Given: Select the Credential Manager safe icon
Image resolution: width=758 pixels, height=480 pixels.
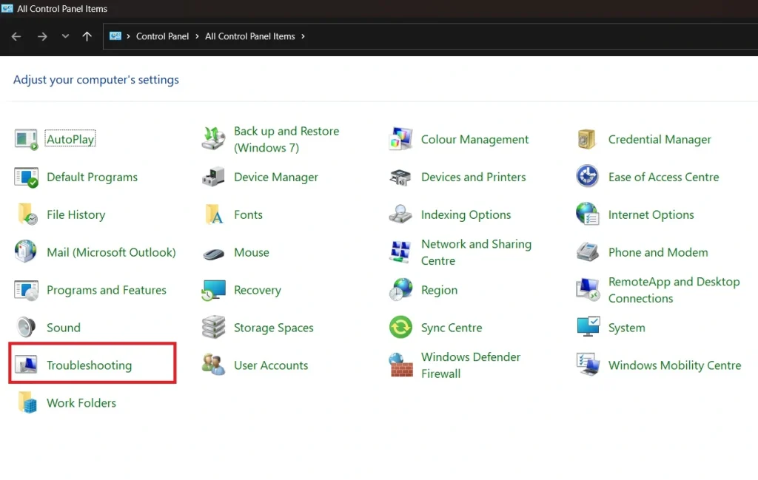Looking at the screenshot, I should 587,140.
